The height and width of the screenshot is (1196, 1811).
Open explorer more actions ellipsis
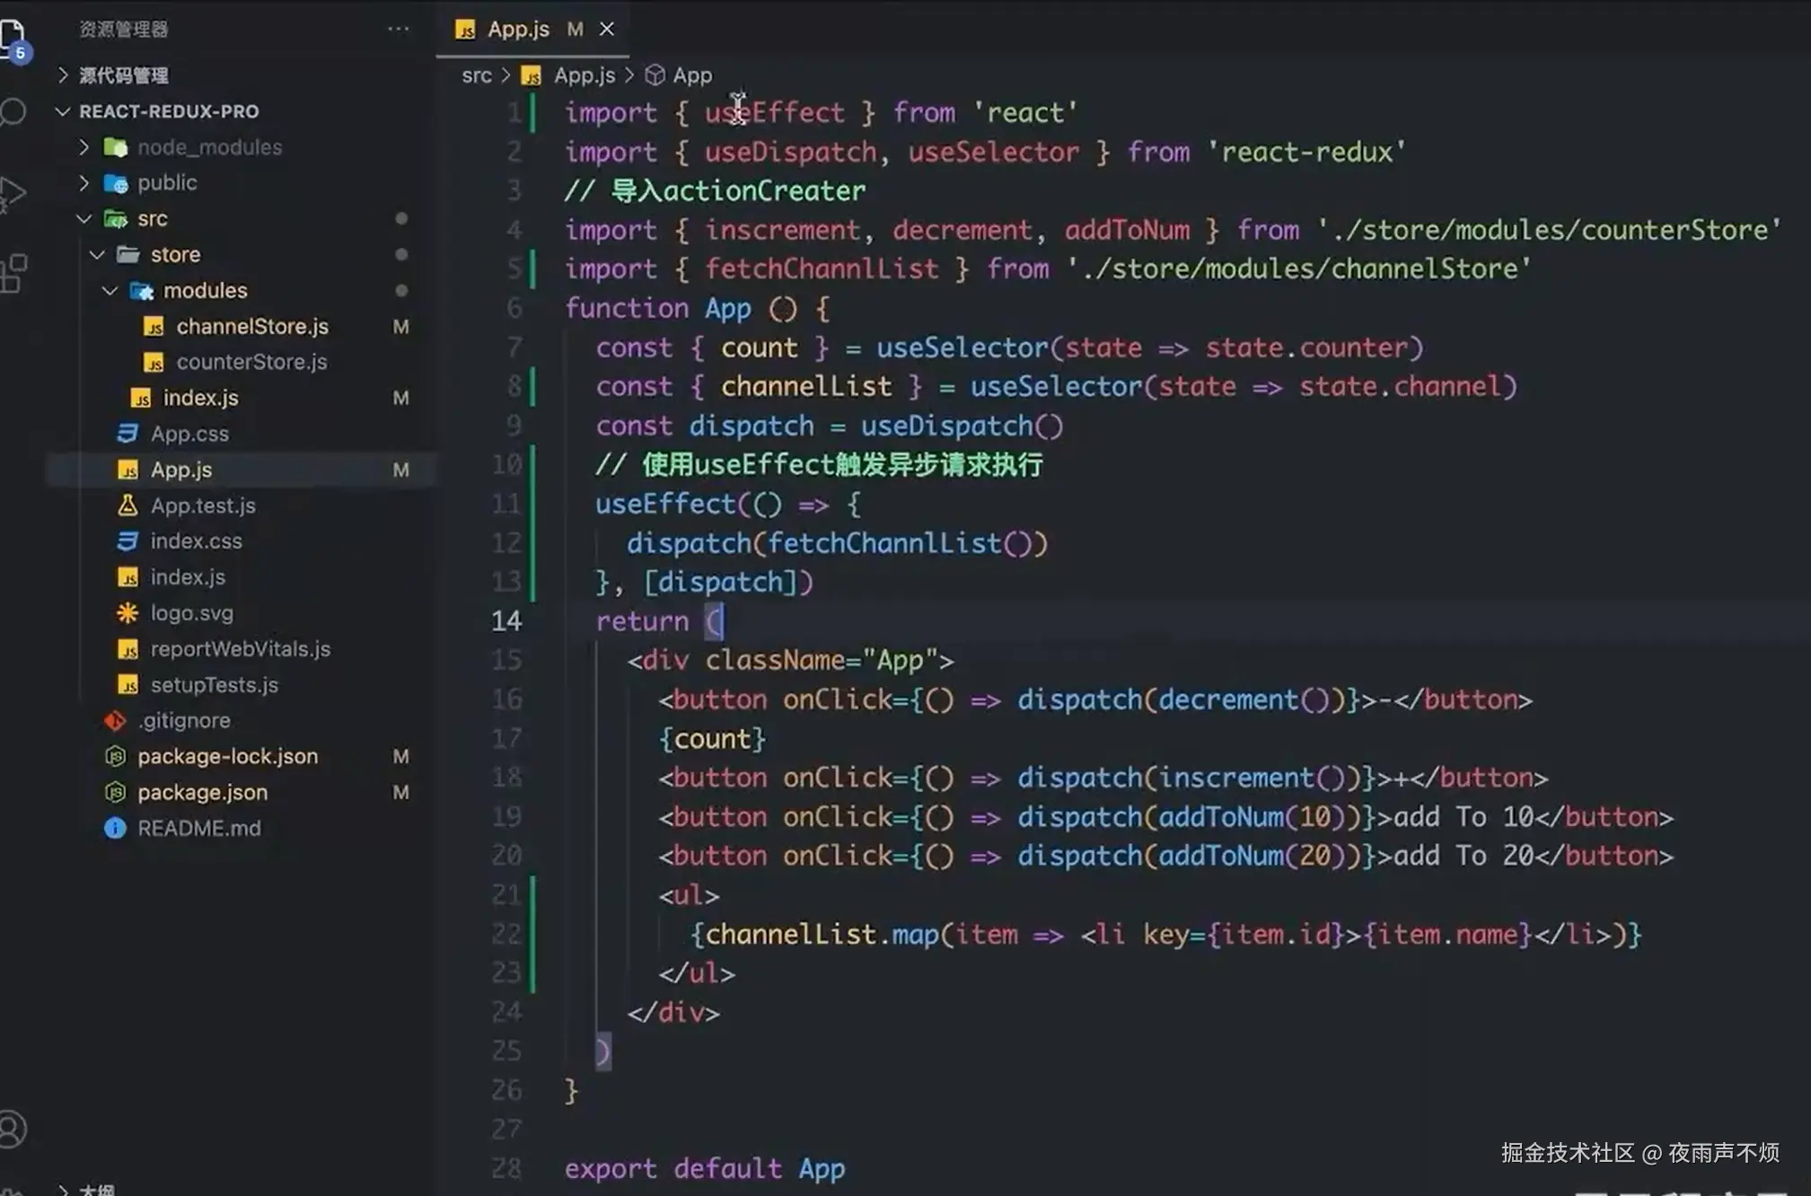(398, 29)
